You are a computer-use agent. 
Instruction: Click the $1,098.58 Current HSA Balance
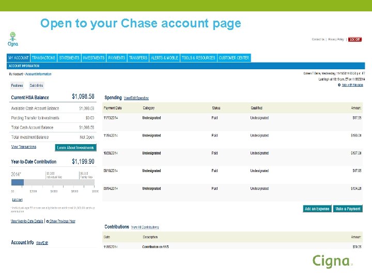83,97
